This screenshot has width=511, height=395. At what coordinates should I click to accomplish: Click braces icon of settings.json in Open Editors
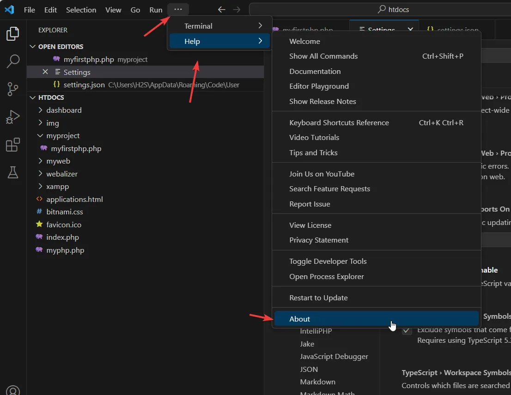click(x=56, y=84)
